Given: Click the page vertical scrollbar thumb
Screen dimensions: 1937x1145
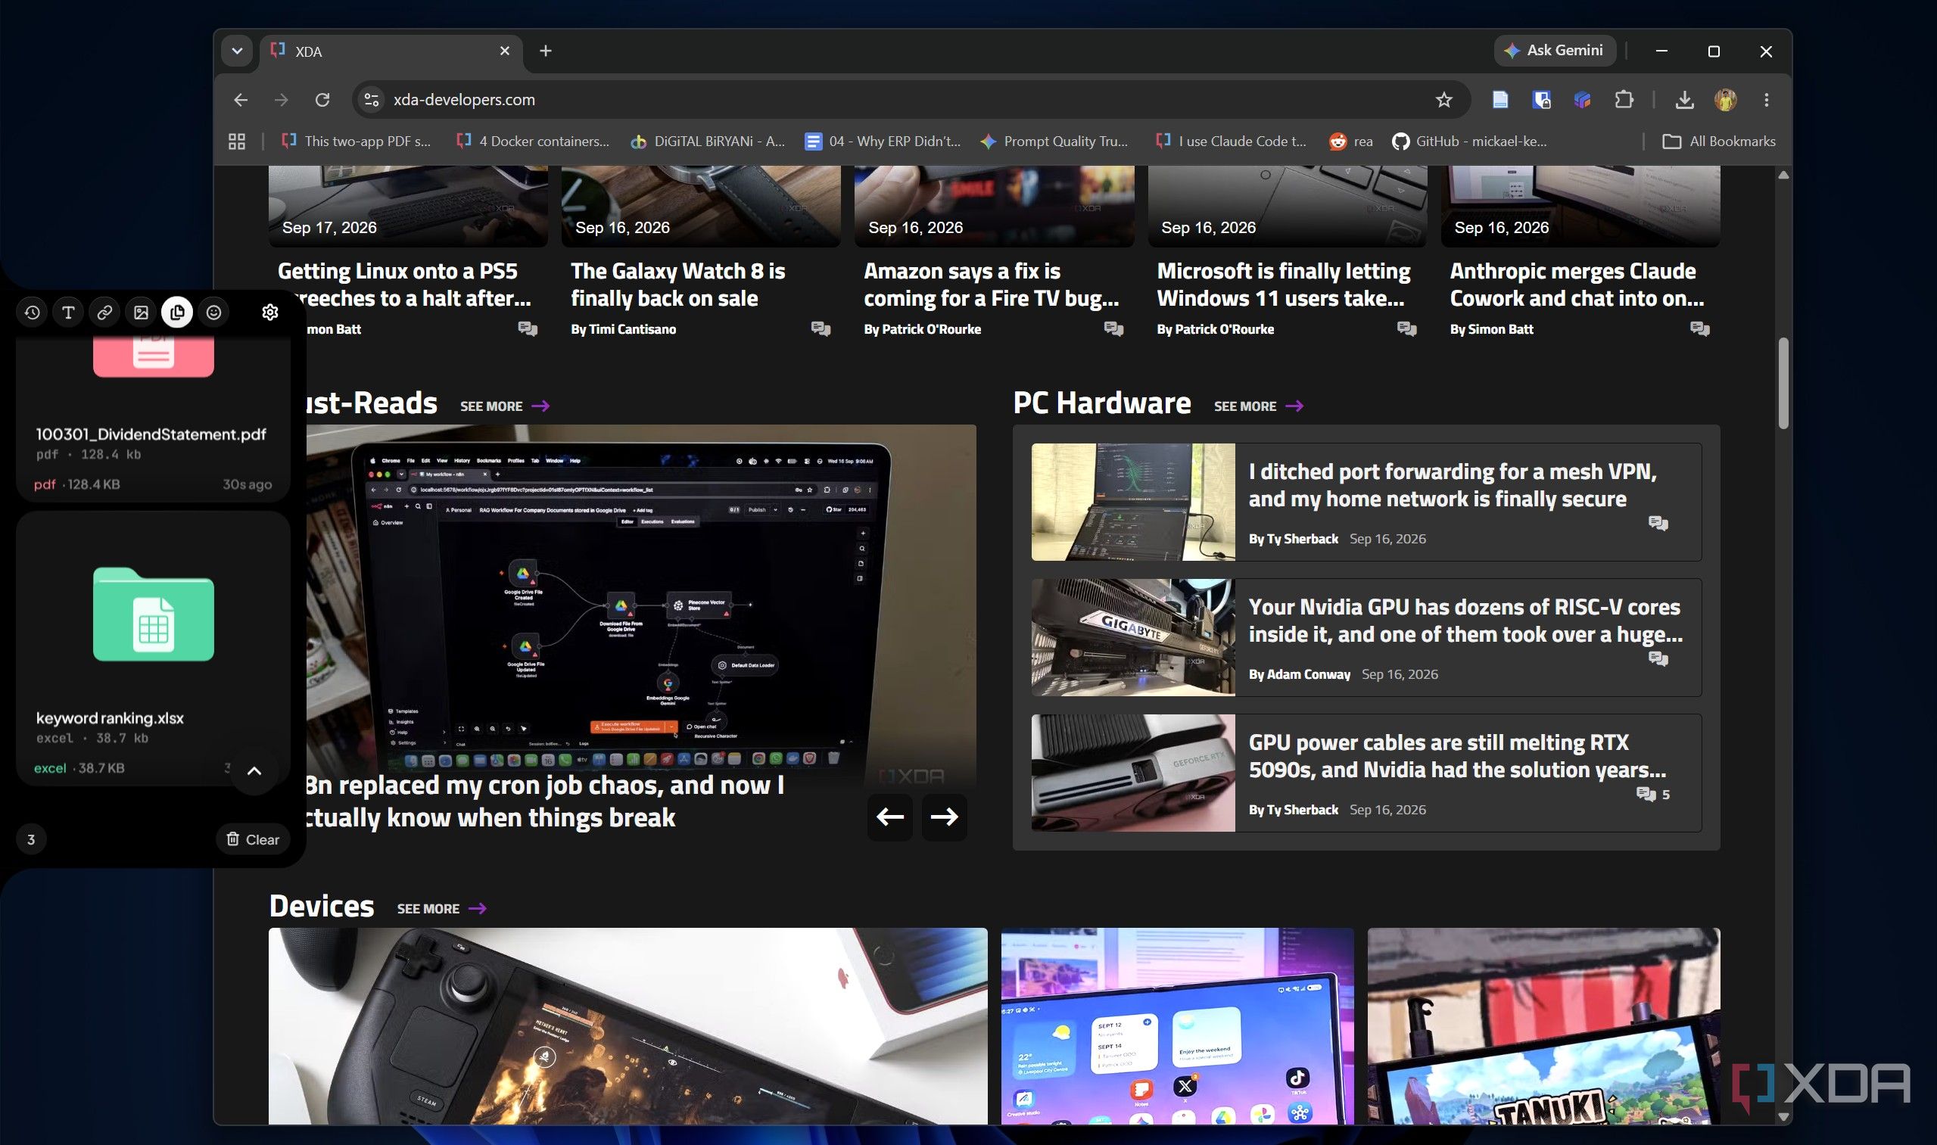Looking at the screenshot, I should [x=1783, y=384].
